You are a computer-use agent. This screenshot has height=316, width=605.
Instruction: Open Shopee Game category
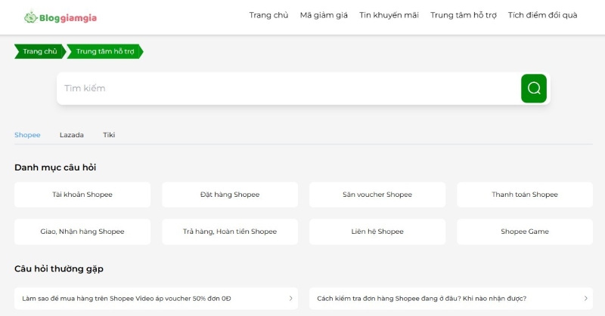pyautogui.click(x=525, y=232)
